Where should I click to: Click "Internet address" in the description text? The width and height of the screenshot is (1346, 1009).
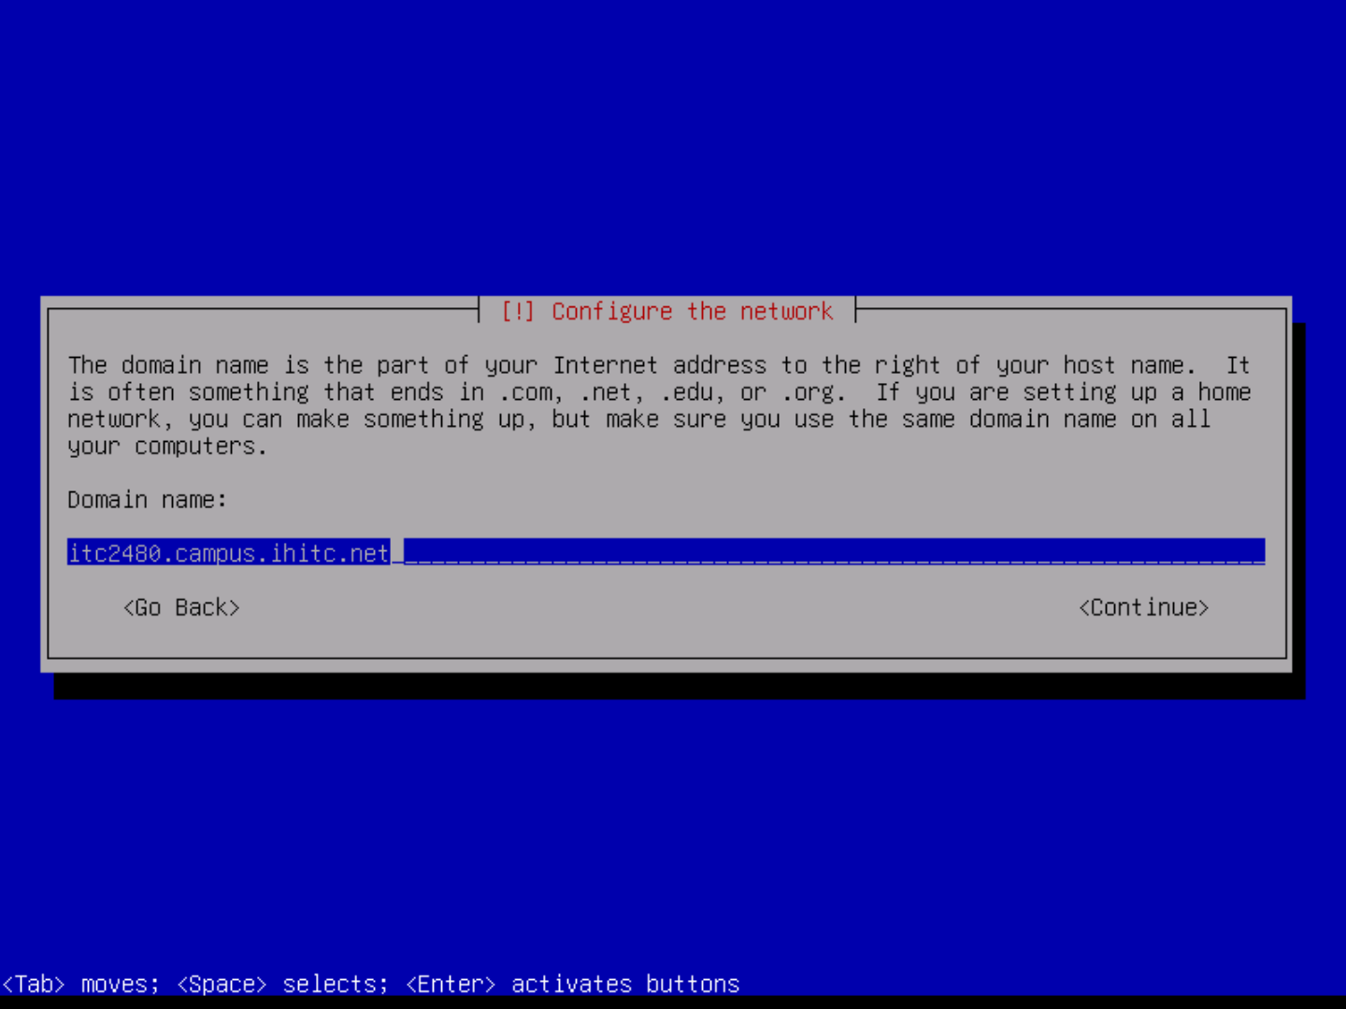659,365
